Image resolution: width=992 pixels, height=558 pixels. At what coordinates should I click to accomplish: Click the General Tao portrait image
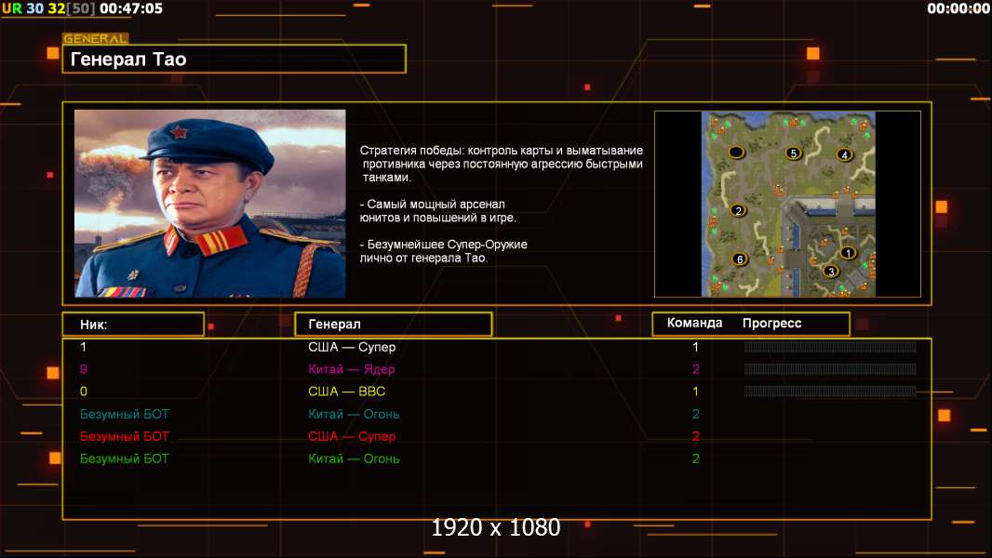[210, 204]
